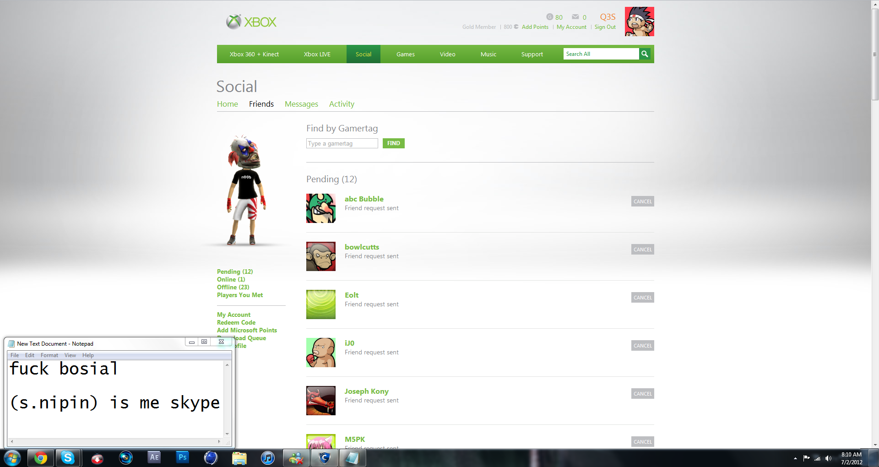Click the Windows Start orb
Image resolution: width=879 pixels, height=467 pixels.
[x=12, y=458]
